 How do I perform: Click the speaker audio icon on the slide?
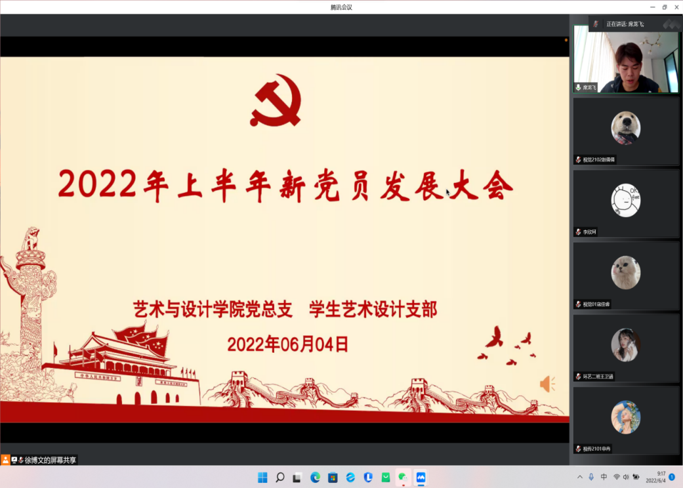547,384
